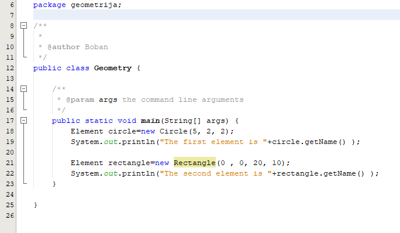Click 'command line arguments' comment text
Viewport: 400px width, 233px height.
[192, 100]
